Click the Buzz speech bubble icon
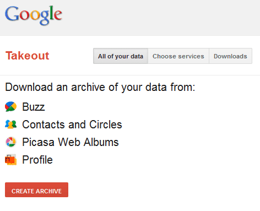 coord(10,106)
